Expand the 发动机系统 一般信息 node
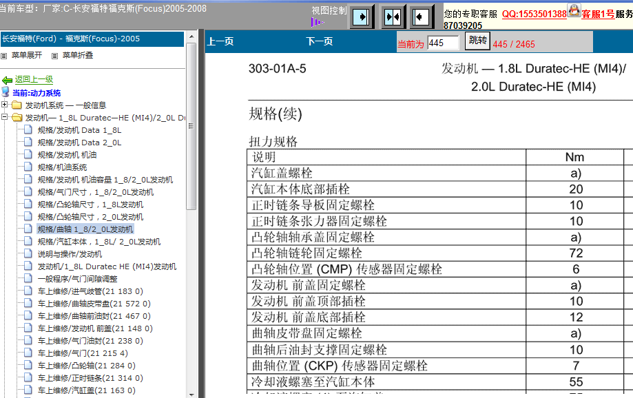Image resolution: width=633 pixels, height=398 pixels. pos(4,105)
